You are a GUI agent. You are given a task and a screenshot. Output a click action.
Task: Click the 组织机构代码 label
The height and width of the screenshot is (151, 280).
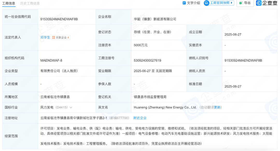pos(14,58)
